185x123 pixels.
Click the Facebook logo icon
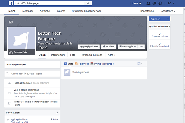(11, 3)
